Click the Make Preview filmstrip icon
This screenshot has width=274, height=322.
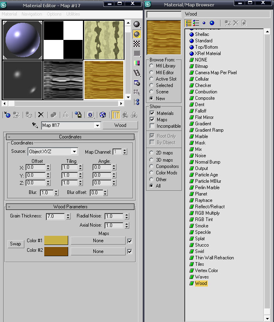coord(137,73)
